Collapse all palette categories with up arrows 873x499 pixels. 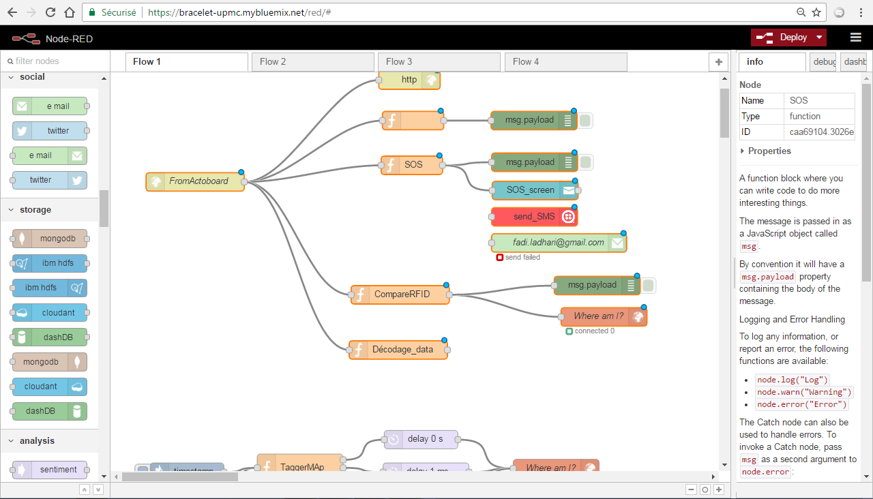click(85, 489)
